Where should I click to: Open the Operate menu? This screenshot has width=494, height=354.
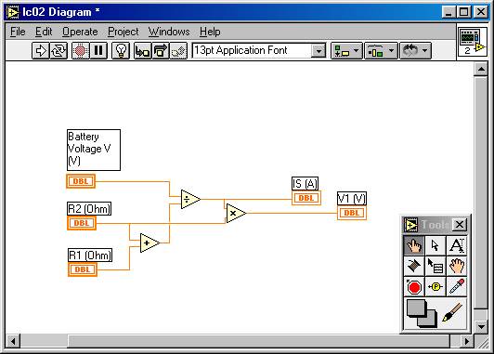pyautogui.click(x=80, y=32)
